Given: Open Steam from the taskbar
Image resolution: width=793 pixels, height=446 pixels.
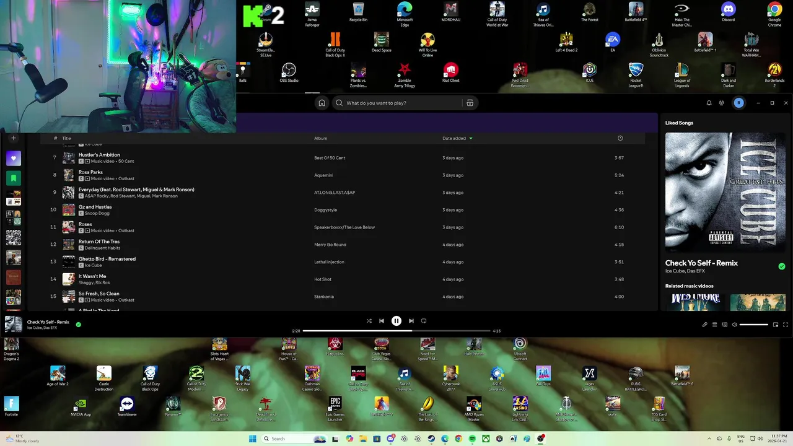Looking at the screenshot, I should 431,439.
